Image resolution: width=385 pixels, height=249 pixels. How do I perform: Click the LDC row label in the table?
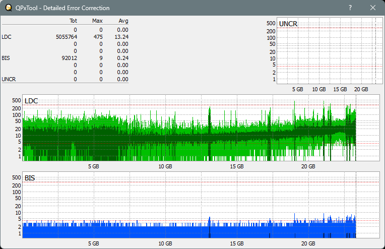tap(7, 37)
